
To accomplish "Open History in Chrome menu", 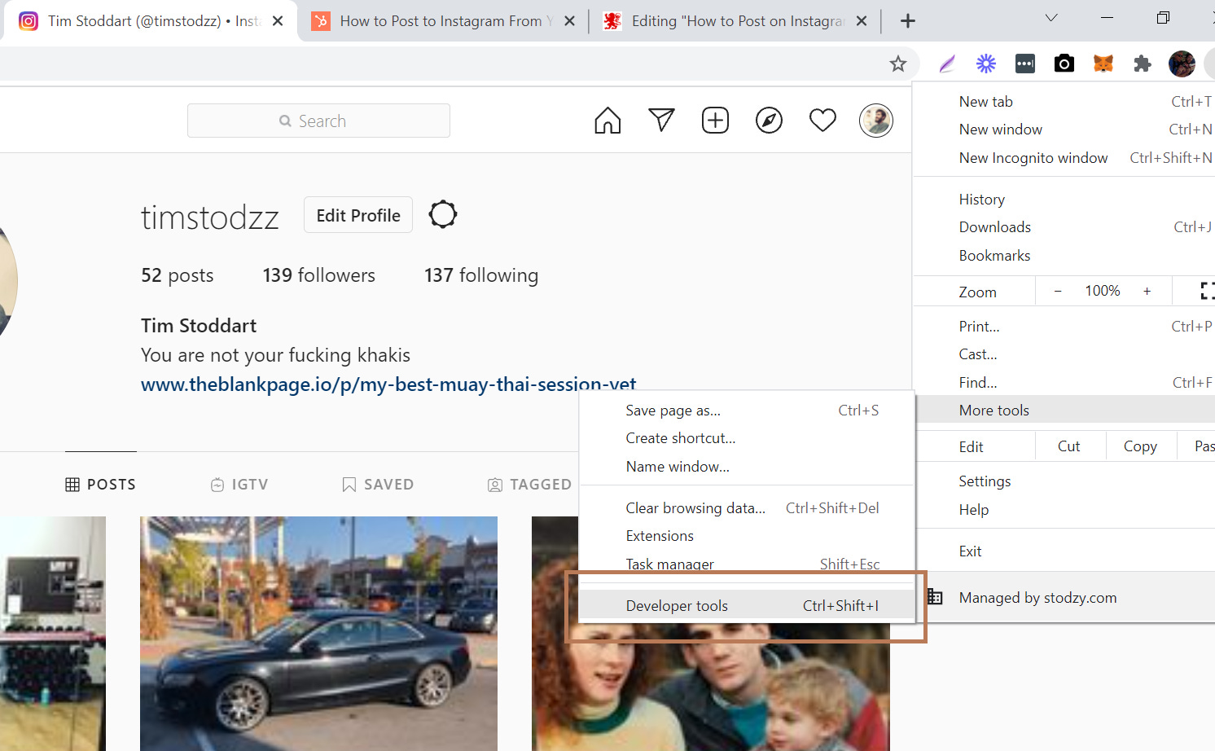I will click(1064, 200).
